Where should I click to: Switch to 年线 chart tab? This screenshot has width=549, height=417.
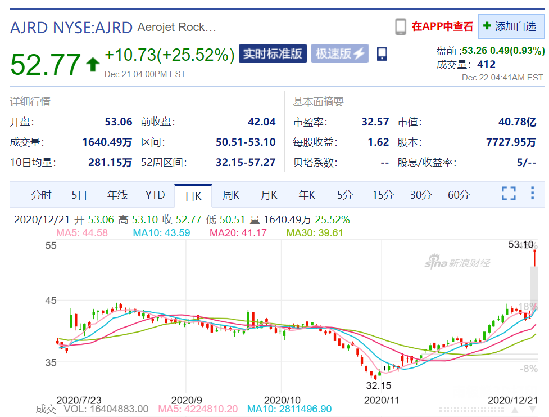pyautogui.click(x=117, y=195)
